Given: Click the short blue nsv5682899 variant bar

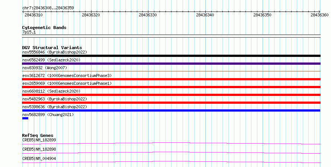Looking at the screenshot, I should 25,118.
